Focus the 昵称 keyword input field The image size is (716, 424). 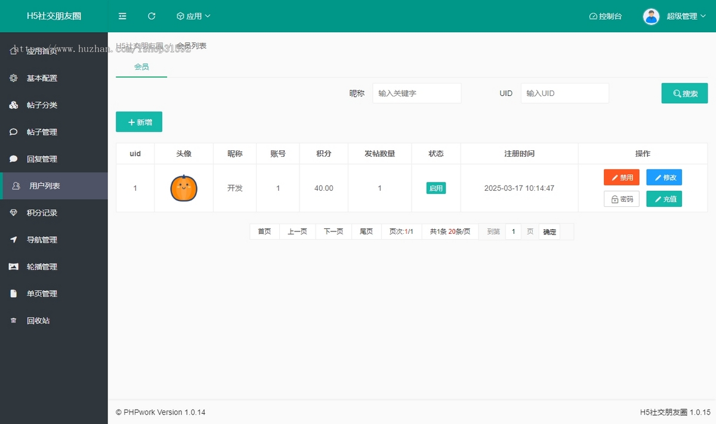(416, 93)
